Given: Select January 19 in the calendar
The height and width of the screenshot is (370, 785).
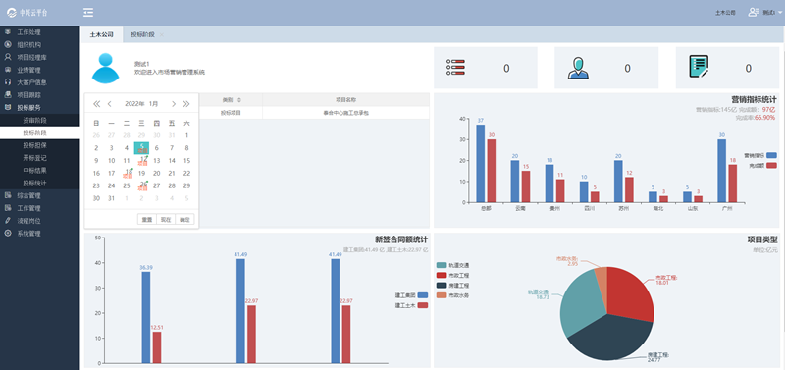Looking at the screenshot, I should 141,174.
